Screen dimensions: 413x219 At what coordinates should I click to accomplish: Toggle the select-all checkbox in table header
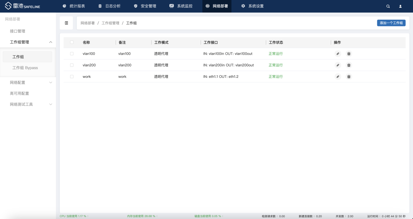coord(72,42)
